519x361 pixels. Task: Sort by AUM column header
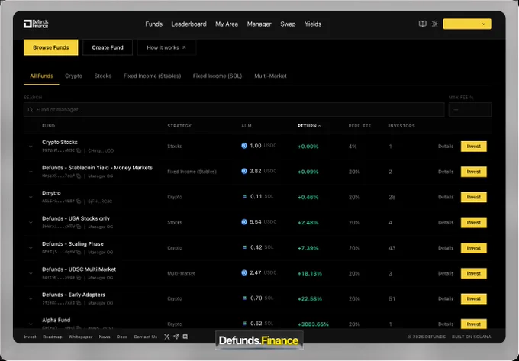(247, 126)
